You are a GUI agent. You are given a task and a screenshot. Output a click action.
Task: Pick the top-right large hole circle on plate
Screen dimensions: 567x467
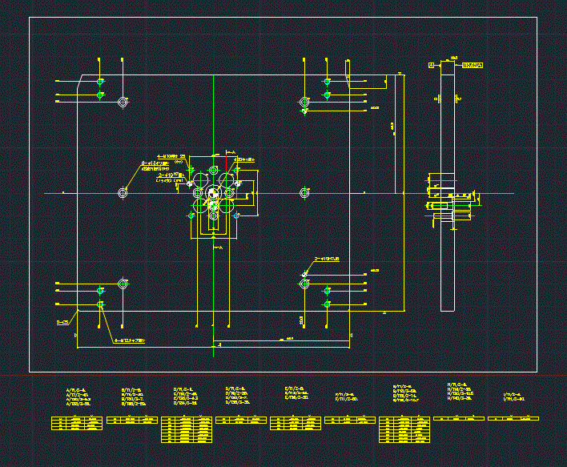coord(304,103)
